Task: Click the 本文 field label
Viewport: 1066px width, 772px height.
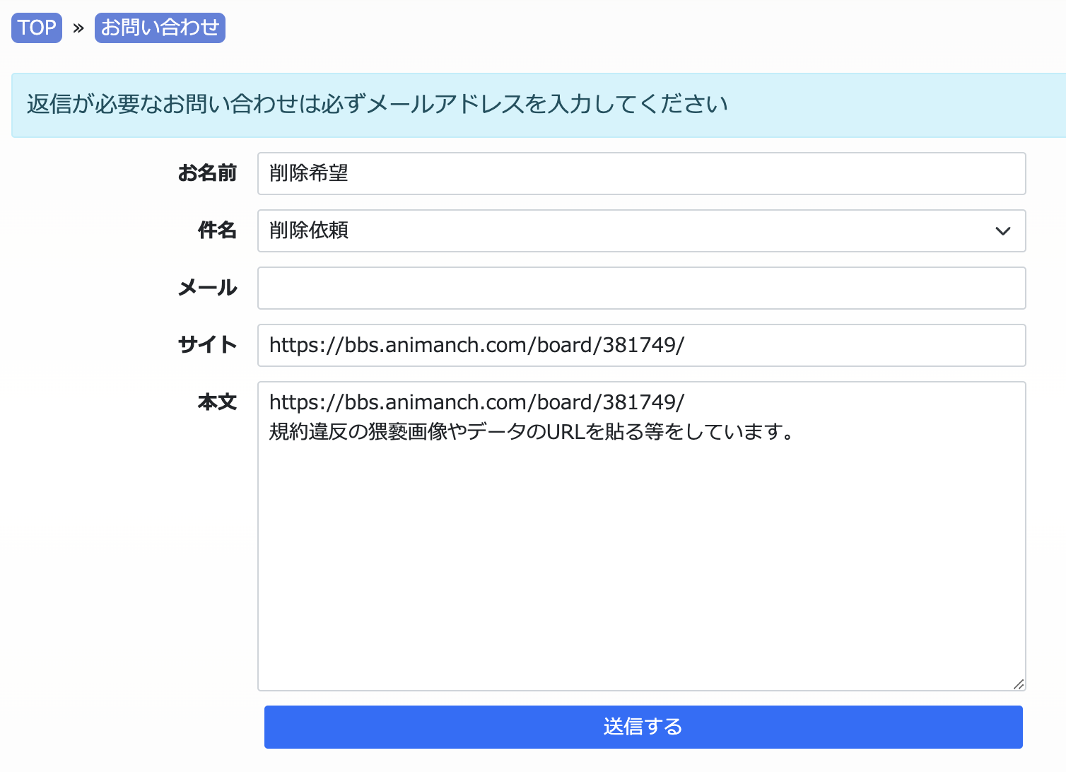Action: pyautogui.click(x=217, y=402)
